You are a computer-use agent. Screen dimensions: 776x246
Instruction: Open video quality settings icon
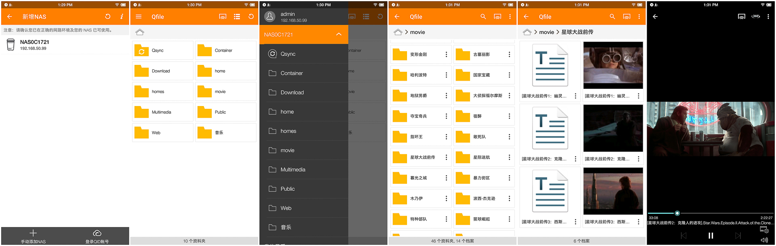point(764,229)
